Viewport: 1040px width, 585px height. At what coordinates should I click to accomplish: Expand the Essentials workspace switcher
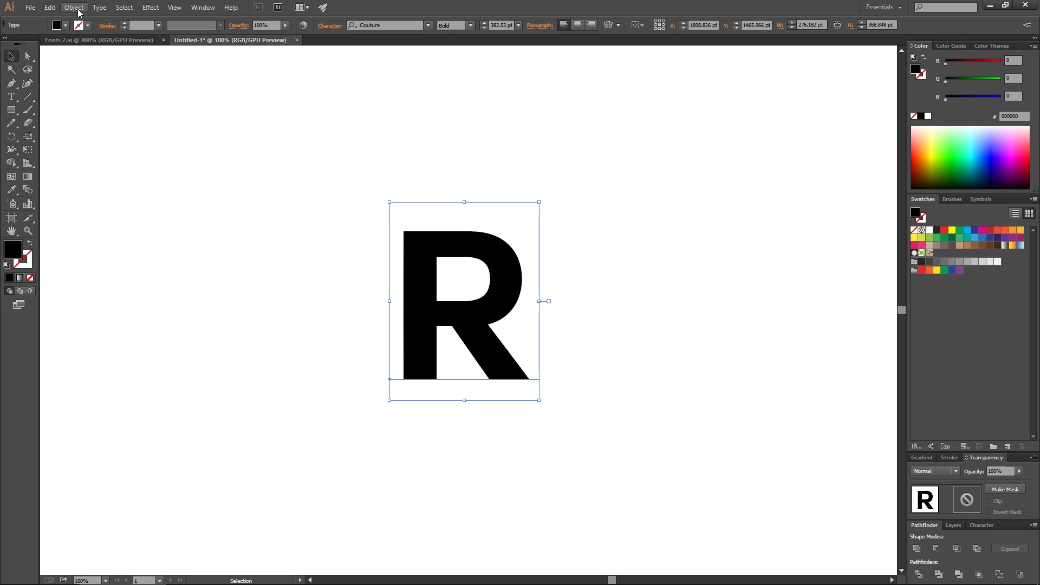883,7
